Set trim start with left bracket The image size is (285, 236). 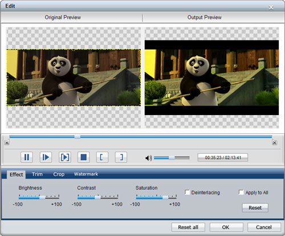(x=102, y=157)
